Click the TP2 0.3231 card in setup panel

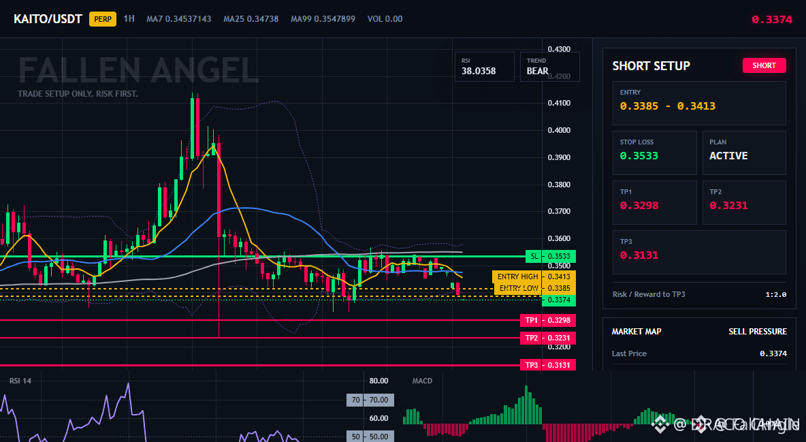click(x=744, y=202)
